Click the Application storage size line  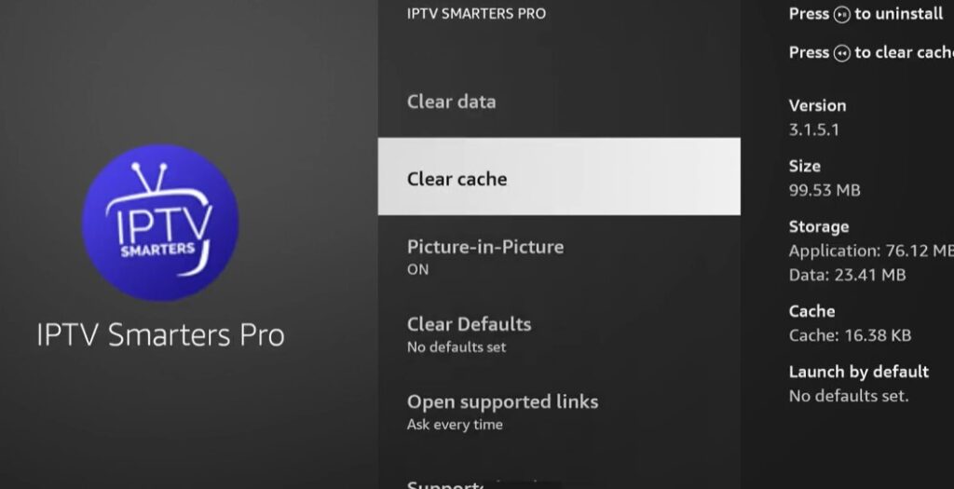(x=871, y=251)
